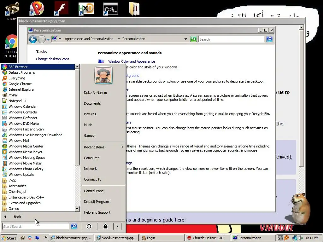
Task: Open 360 Browser from the programs list
Action: (x=38, y=67)
